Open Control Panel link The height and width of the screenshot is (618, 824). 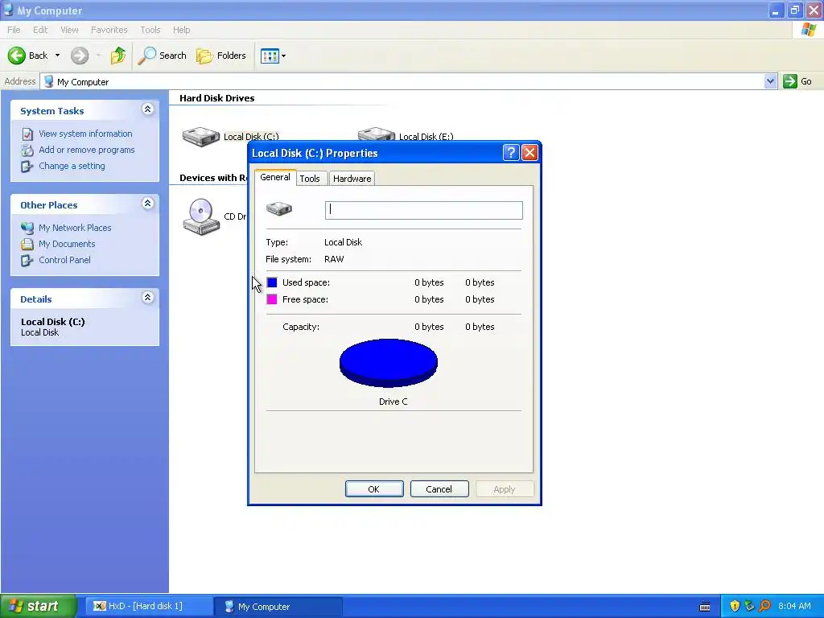pyautogui.click(x=64, y=260)
